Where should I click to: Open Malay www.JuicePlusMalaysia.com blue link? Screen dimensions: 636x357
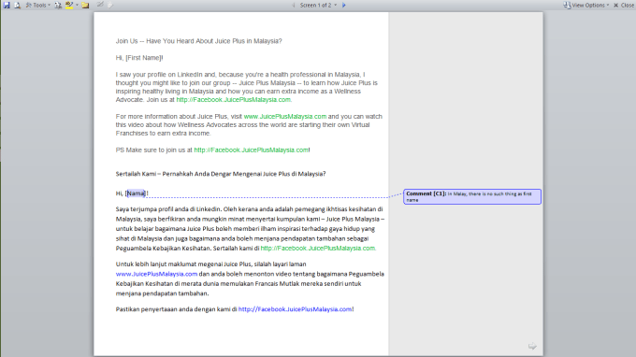pos(156,274)
